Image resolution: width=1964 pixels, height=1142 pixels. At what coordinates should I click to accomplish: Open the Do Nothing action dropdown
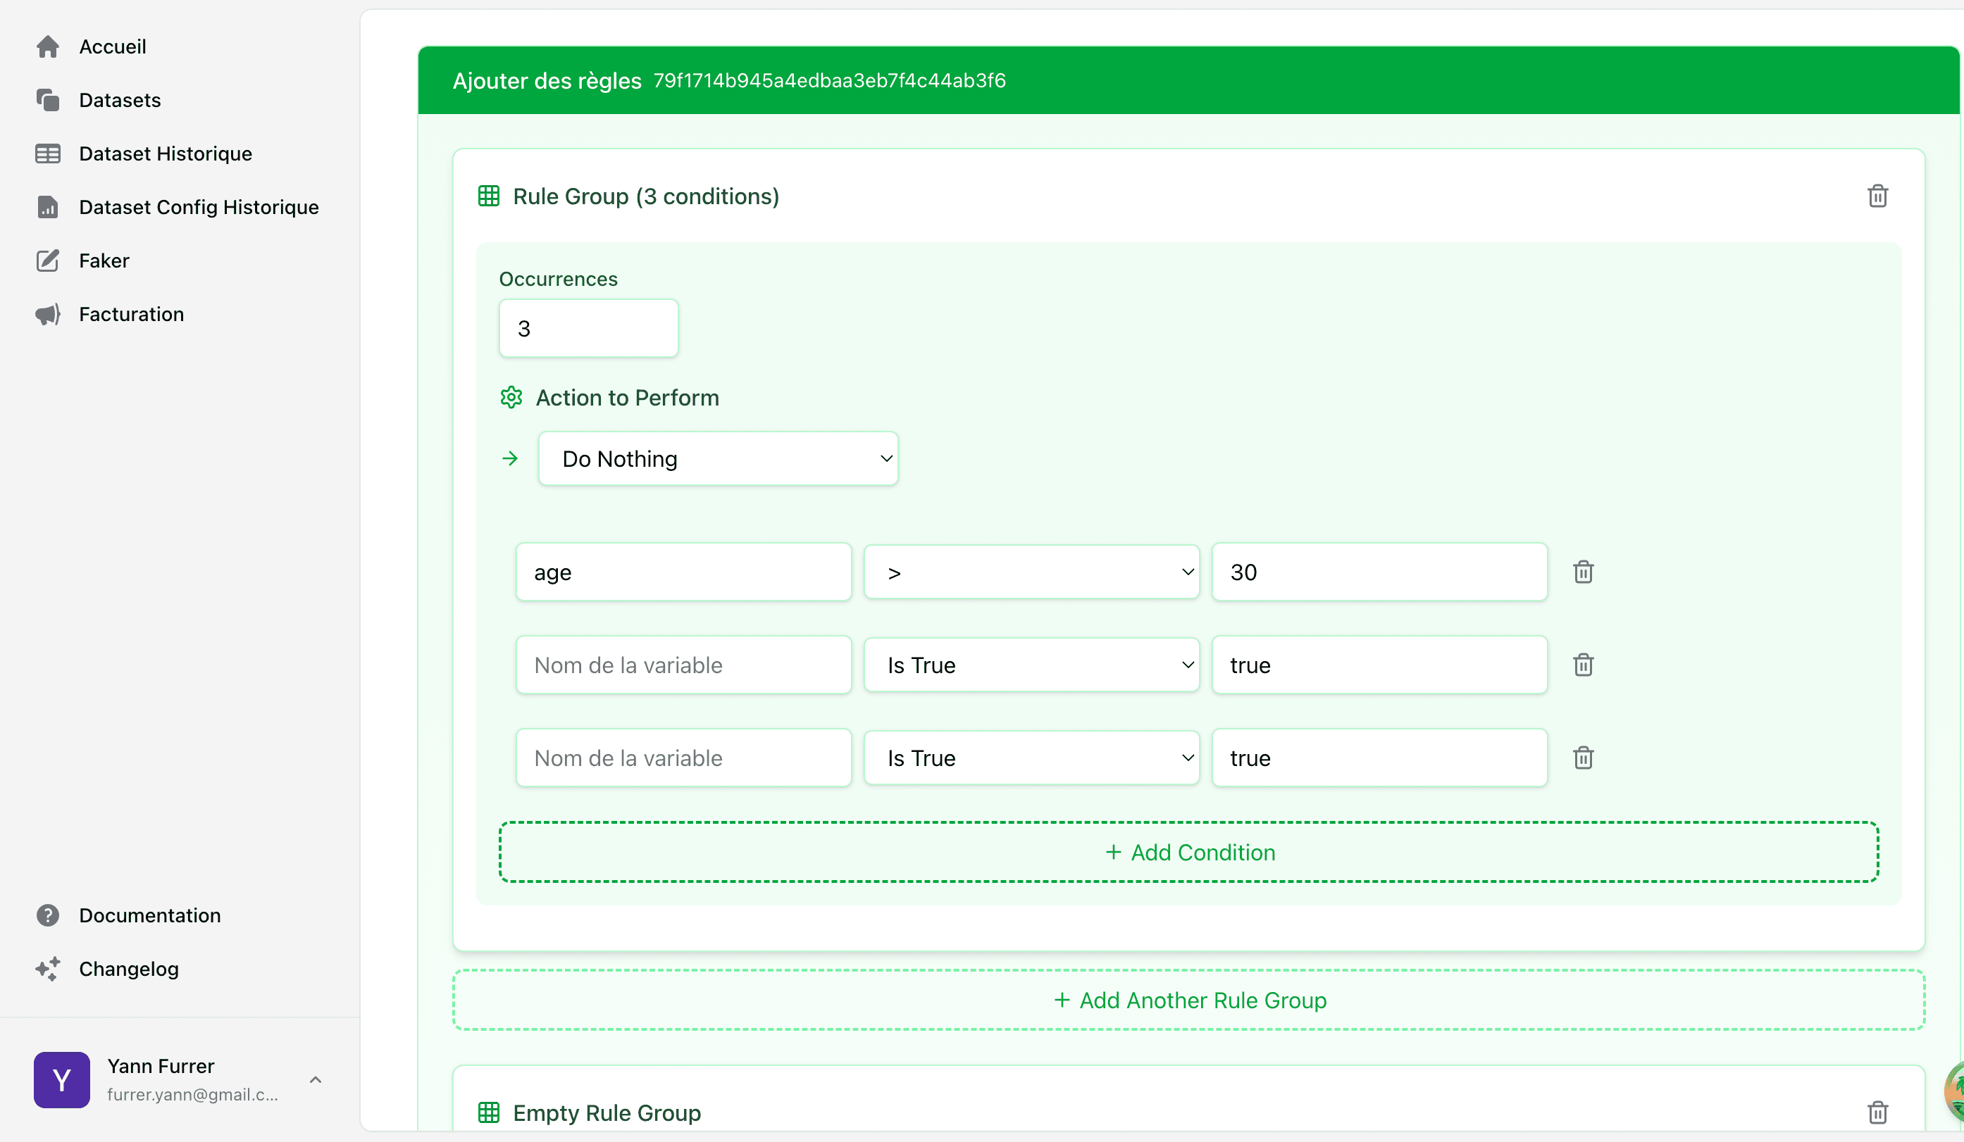pyautogui.click(x=718, y=459)
